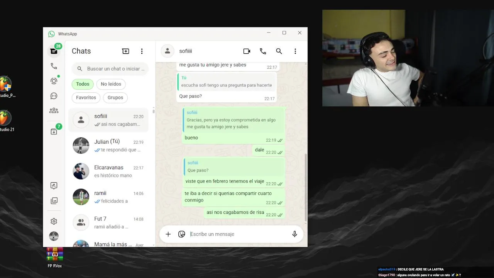Open FP RVox desktop archive icon
Image resolution: width=494 pixels, height=278 pixels.
coord(55,258)
